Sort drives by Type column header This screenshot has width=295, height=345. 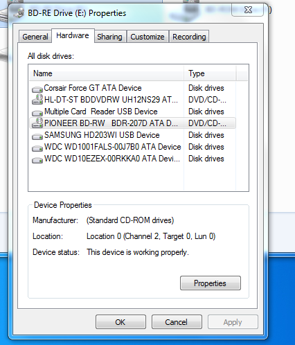[x=210, y=73]
